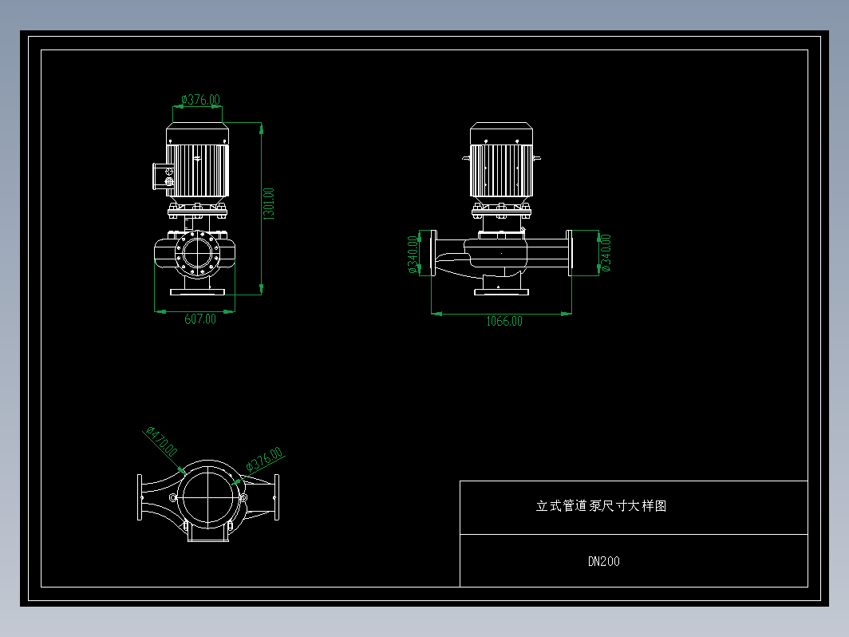
Task: Select the title text 立式管道泵尺寸大样图
Action: (601, 506)
